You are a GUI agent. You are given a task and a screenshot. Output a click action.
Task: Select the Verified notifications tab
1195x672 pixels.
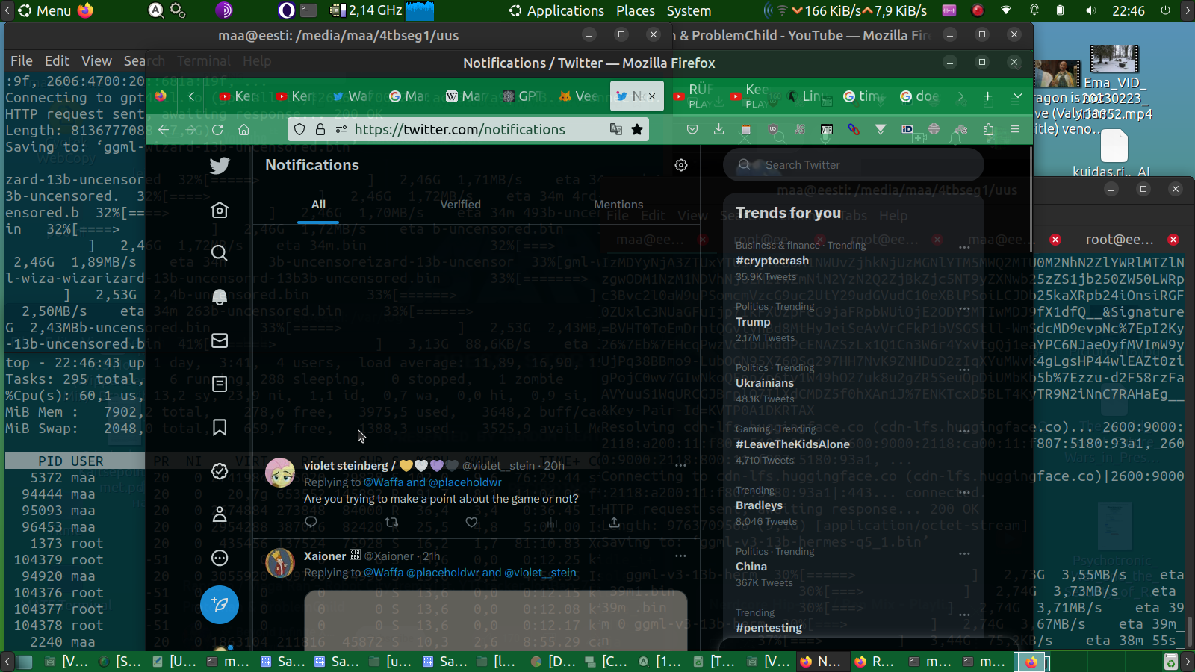[460, 205]
